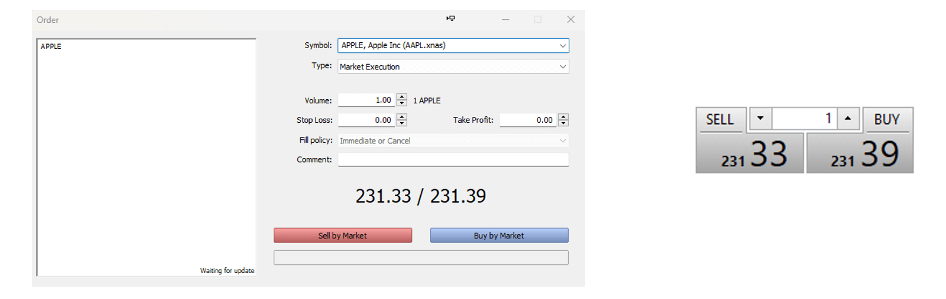This screenshot has height=299, width=946.
Task: Increase Take Profit with up arrow
Action: [563, 116]
